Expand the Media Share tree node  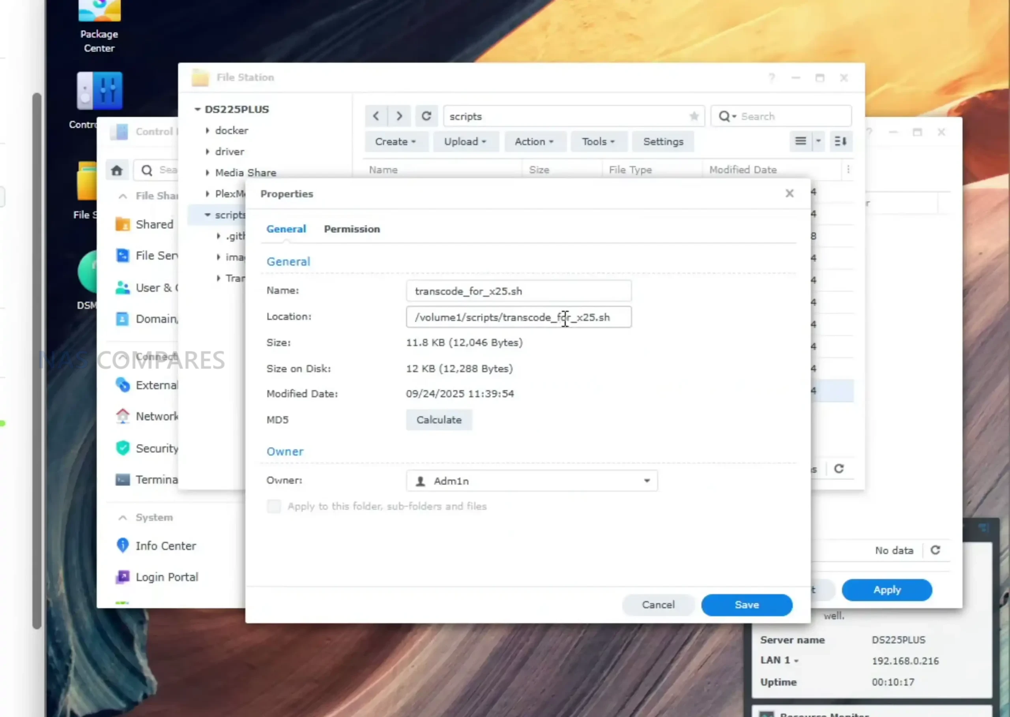pyautogui.click(x=208, y=172)
